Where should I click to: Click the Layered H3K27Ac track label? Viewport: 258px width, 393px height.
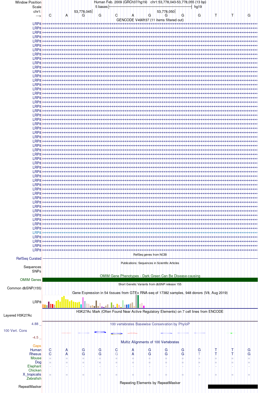click(18, 315)
